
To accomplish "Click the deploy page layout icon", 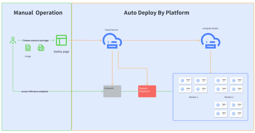I will tap(61, 40).
